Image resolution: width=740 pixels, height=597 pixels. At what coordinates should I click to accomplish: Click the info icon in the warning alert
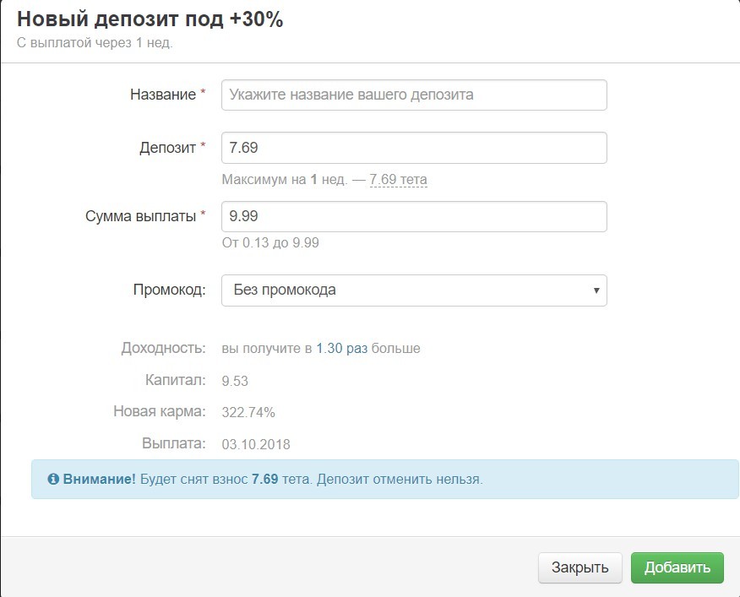click(53, 479)
